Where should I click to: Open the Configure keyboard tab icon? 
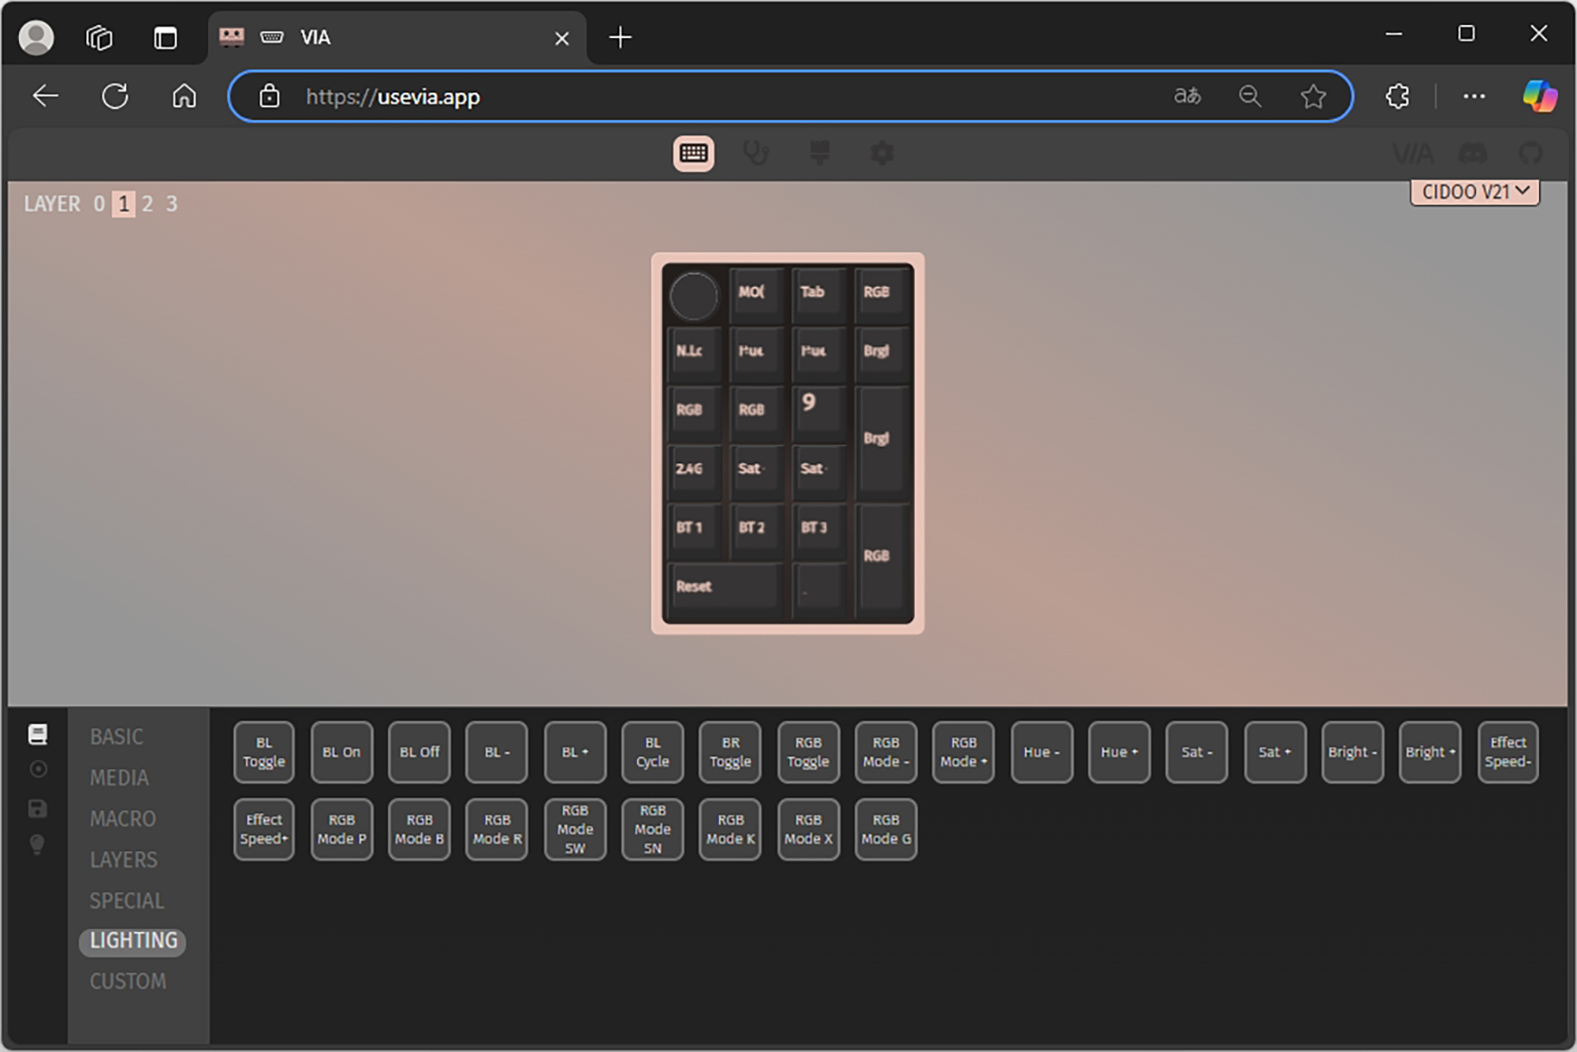pos(693,153)
